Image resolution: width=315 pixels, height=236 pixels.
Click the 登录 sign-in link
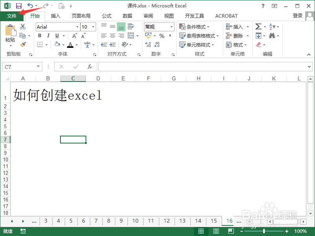(x=297, y=16)
